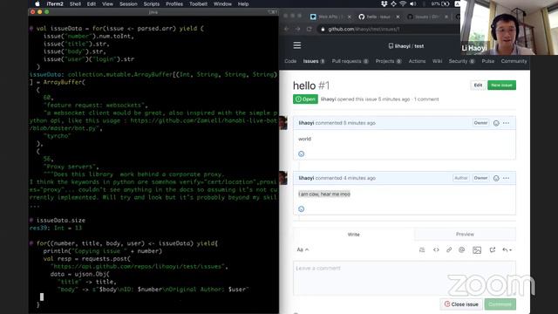
Task: Click the green Open status badge
Action: point(305,99)
